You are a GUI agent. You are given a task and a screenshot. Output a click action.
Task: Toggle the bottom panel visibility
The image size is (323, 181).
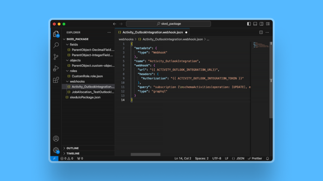255,24
